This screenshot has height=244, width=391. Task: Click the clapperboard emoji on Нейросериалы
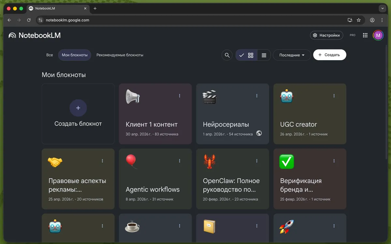210,97
